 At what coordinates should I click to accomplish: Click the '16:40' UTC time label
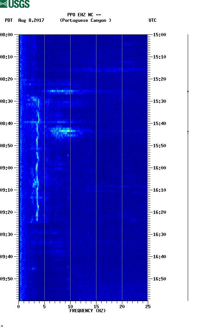159,256
